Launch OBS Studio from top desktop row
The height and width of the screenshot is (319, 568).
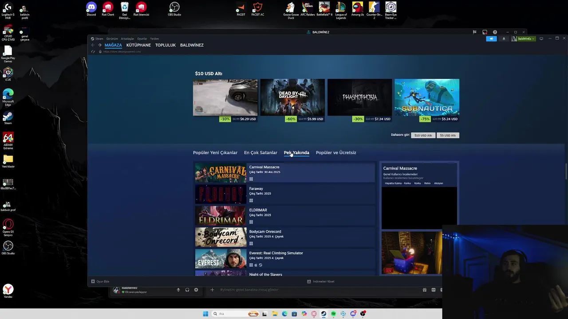point(174,9)
